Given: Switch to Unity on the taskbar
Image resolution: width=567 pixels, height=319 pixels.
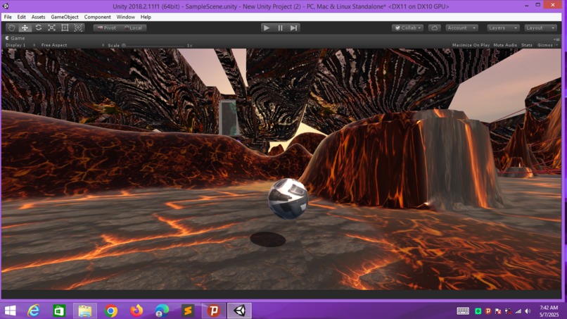Looking at the screenshot, I should click(x=239, y=311).
